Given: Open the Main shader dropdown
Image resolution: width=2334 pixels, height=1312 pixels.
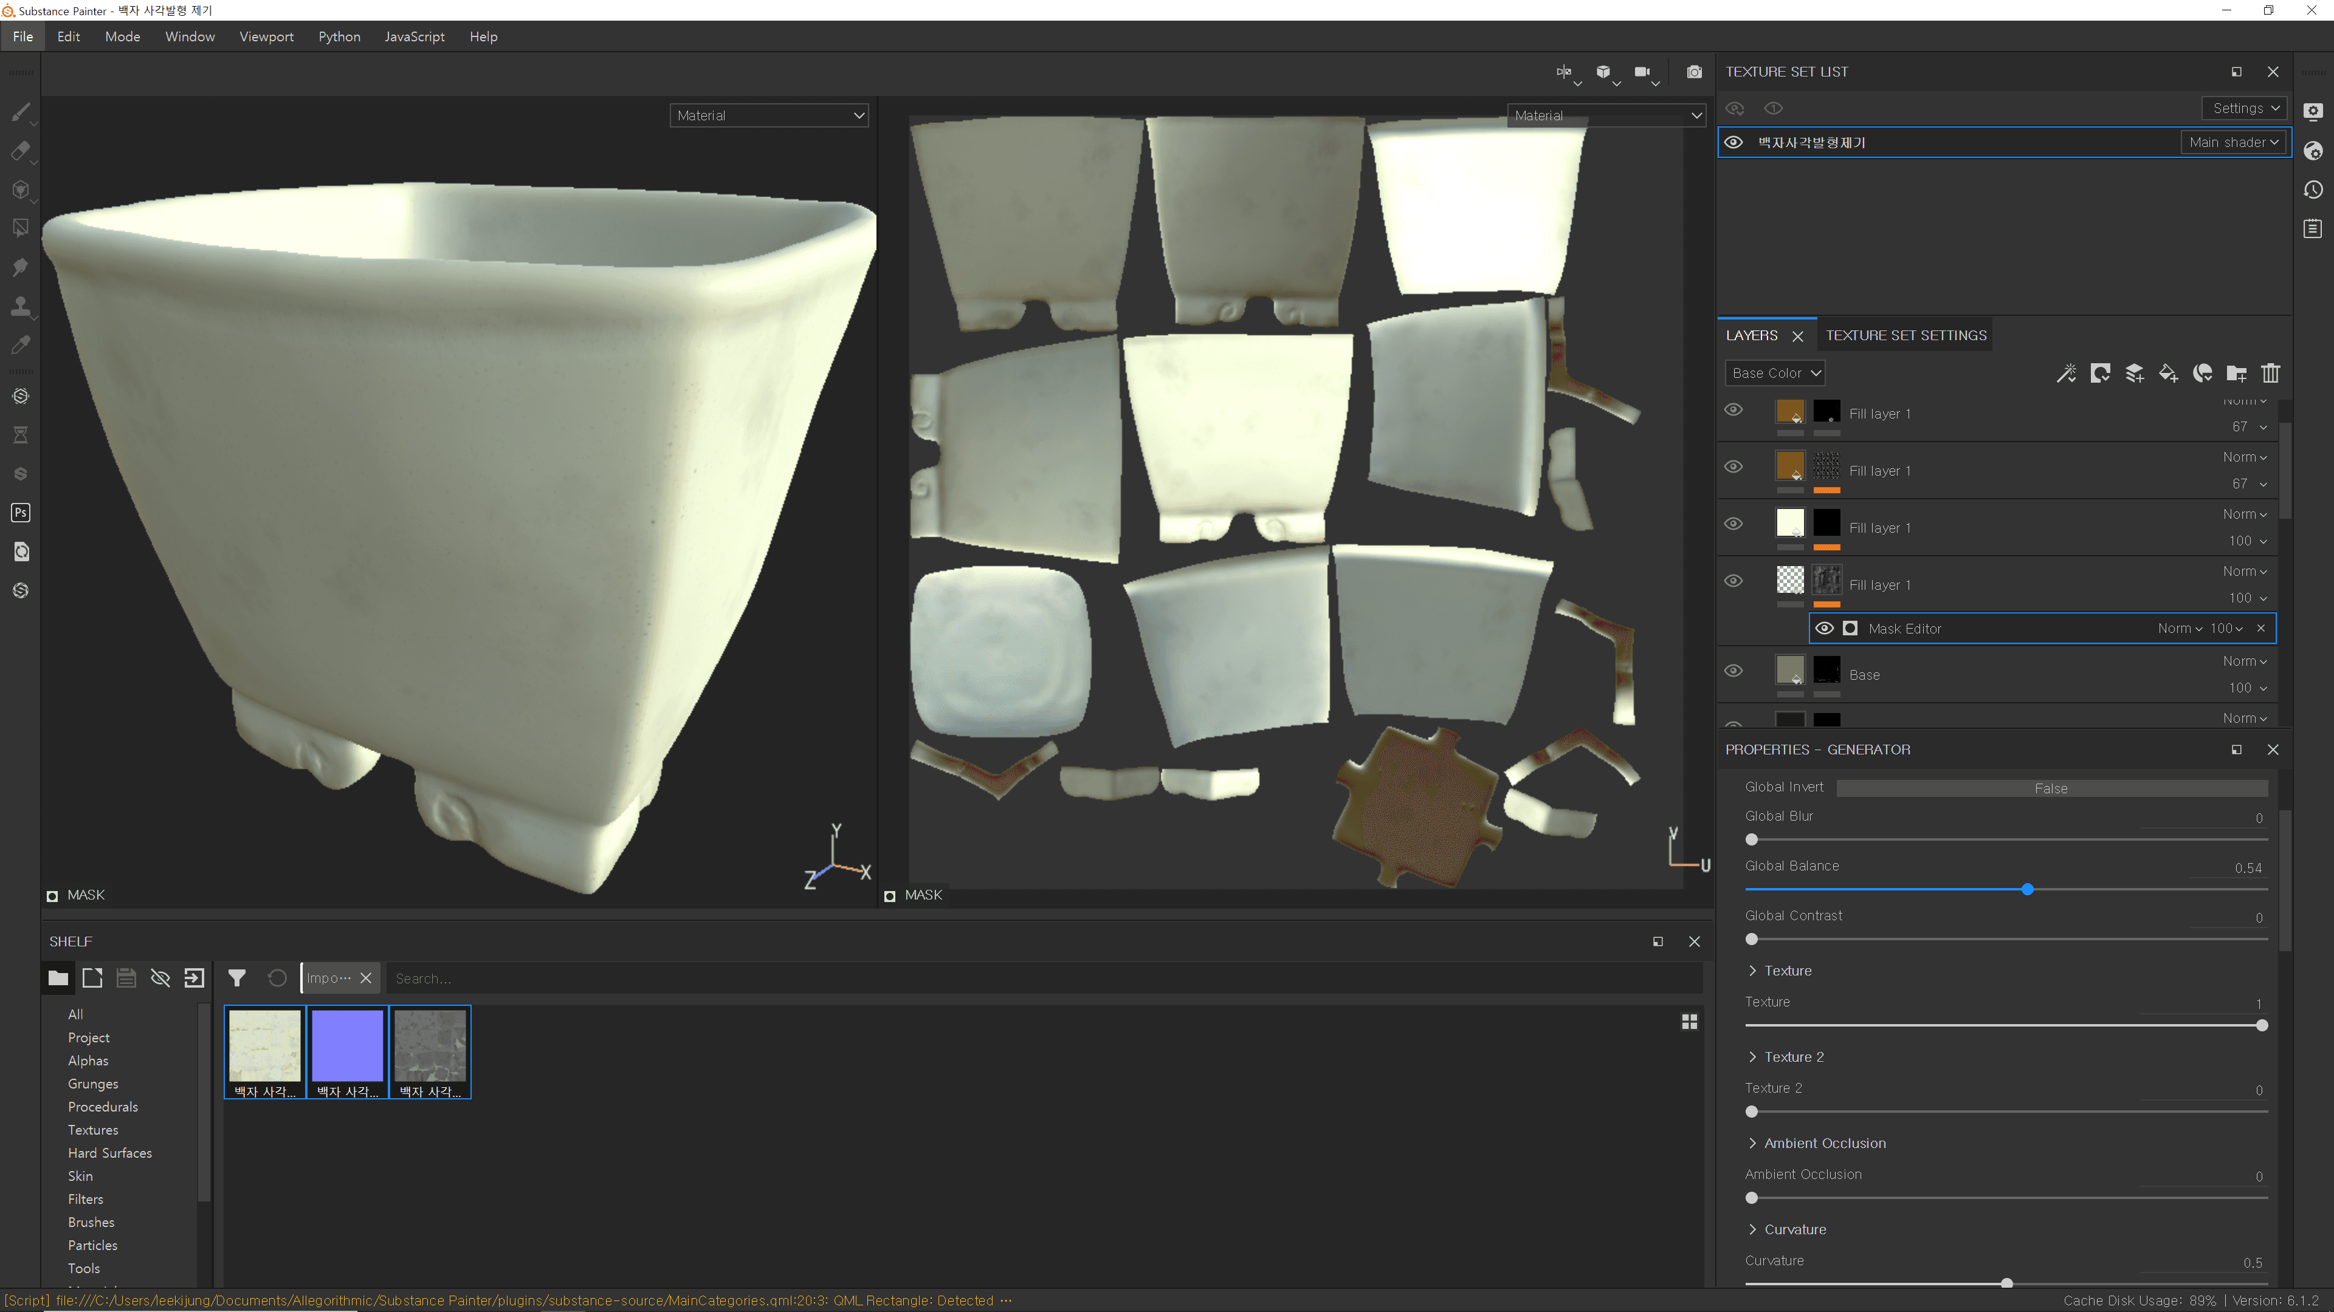Looking at the screenshot, I should [x=2232, y=142].
